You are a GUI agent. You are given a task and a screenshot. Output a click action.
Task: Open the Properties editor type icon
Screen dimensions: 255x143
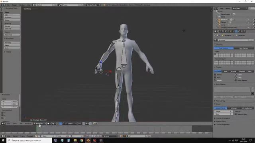tap(216, 31)
